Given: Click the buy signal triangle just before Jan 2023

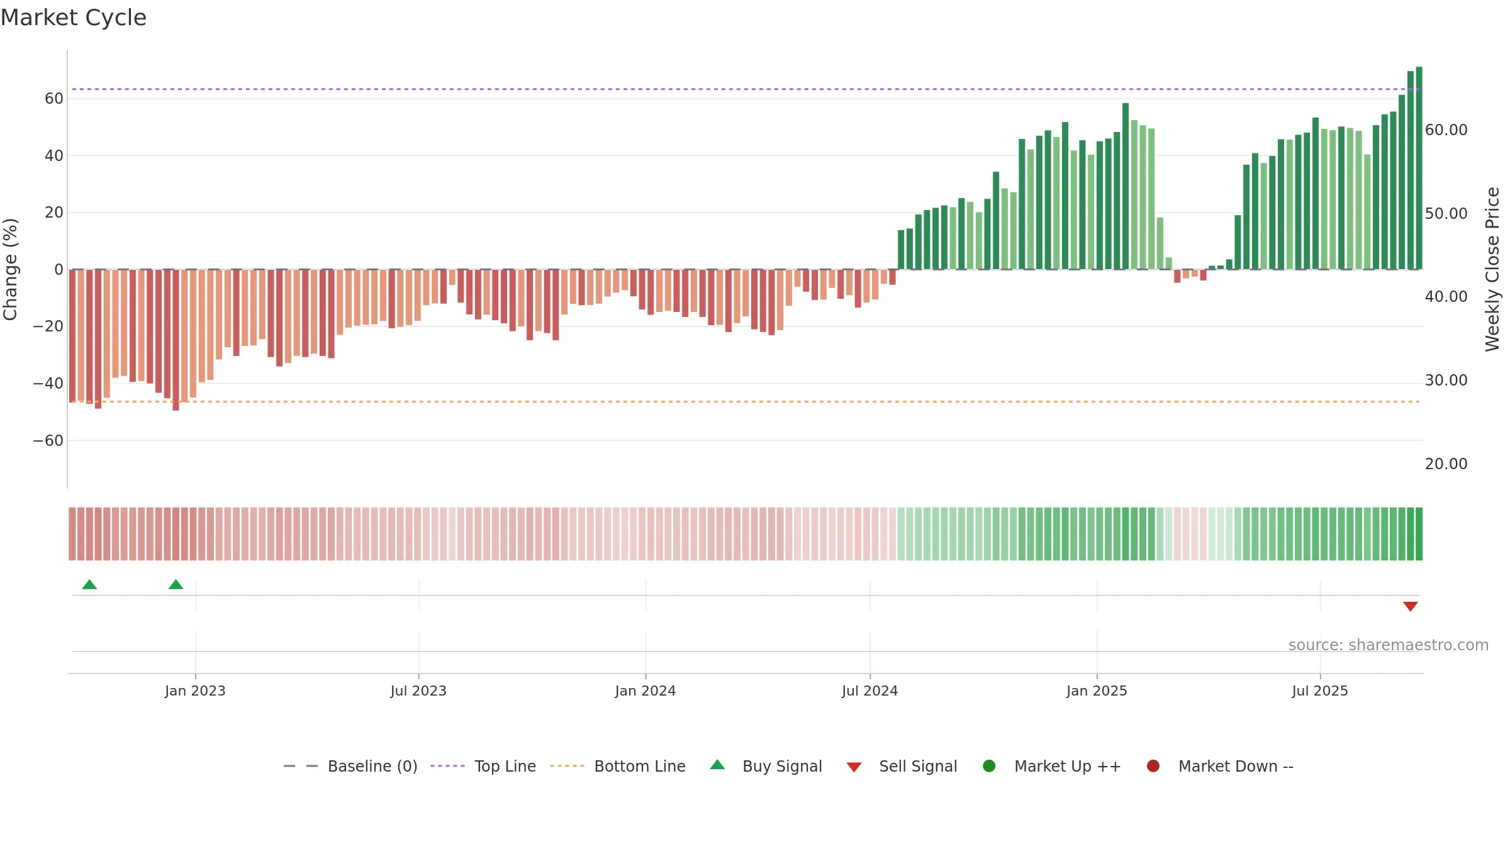Looking at the screenshot, I should tap(176, 584).
